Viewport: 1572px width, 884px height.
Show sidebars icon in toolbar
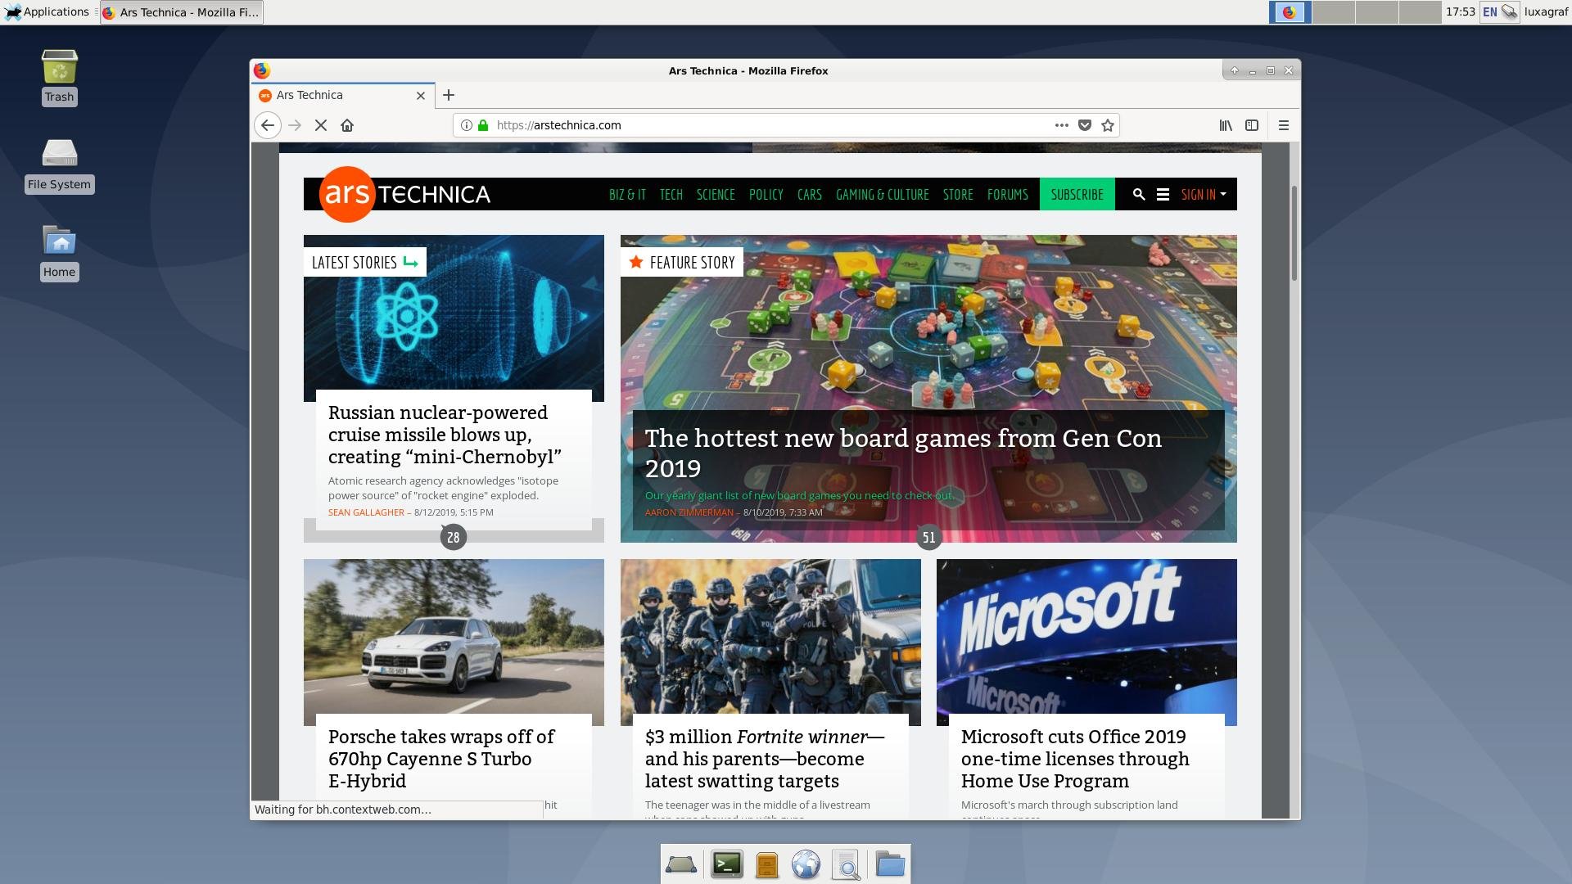[x=1252, y=125]
